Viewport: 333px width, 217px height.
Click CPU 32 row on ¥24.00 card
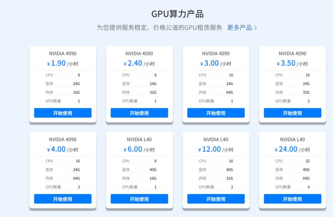coord(293,161)
